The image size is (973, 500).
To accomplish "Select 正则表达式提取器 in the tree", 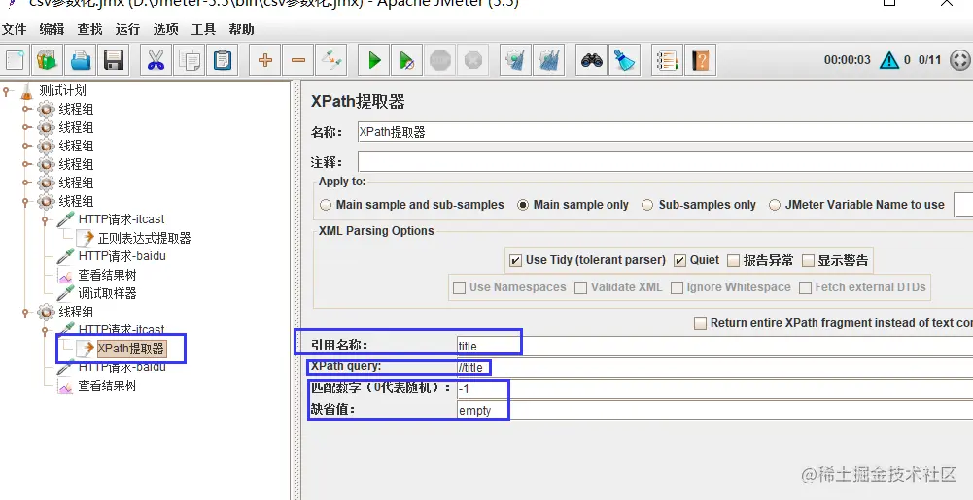I will tap(144, 238).
